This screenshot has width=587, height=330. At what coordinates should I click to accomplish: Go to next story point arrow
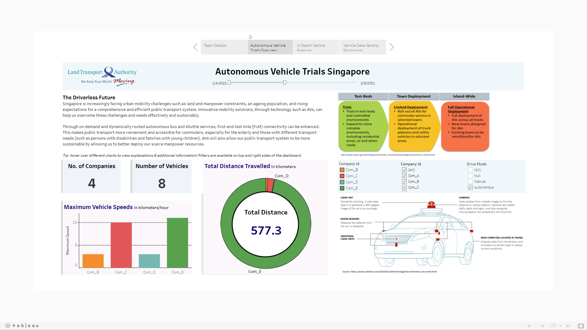click(391, 47)
